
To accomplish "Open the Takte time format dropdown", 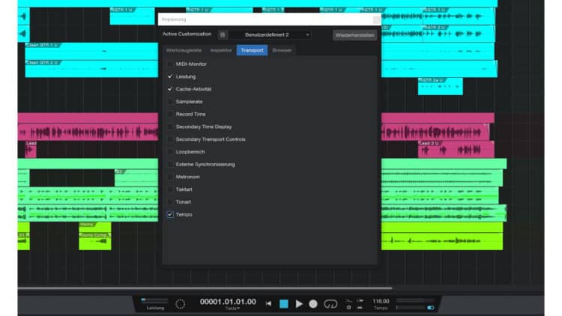I will click(232, 309).
